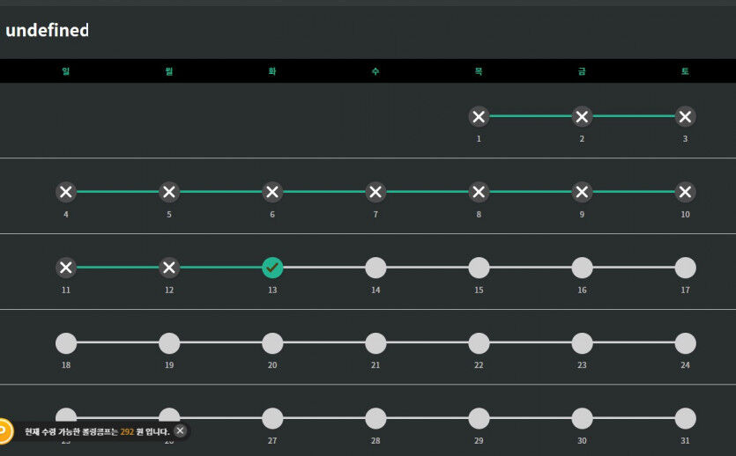736x456 pixels.
Task: Click the 월 (Monday) column header
Action: [x=169, y=71]
